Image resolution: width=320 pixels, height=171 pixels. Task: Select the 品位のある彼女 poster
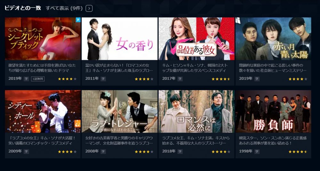coord(196,39)
